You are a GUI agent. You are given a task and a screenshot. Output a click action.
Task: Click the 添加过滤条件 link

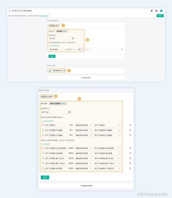click(47, 121)
